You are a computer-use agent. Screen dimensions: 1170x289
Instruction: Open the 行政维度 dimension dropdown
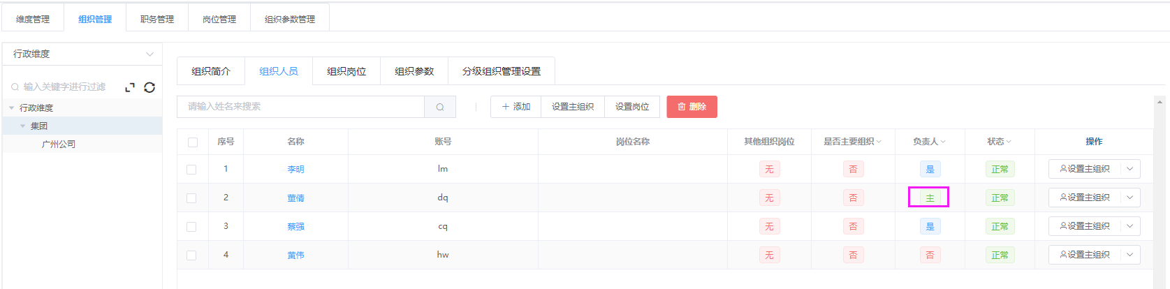82,54
